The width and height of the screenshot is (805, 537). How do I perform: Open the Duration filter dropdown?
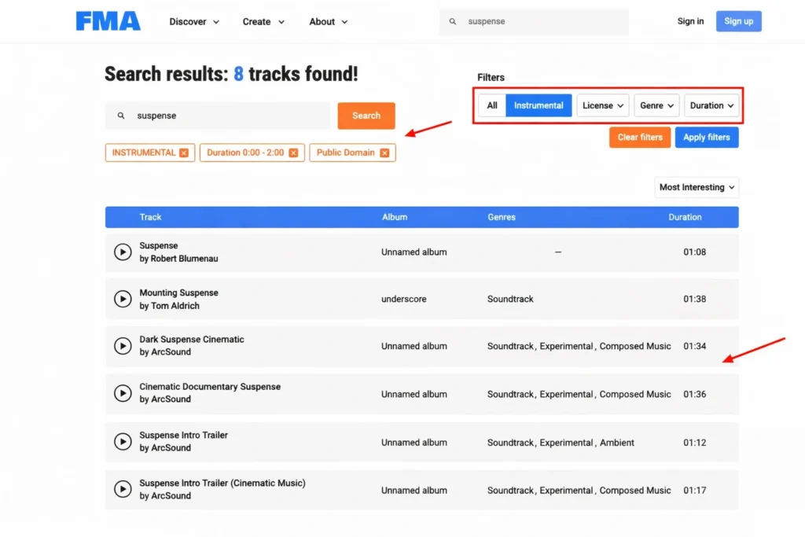point(711,105)
